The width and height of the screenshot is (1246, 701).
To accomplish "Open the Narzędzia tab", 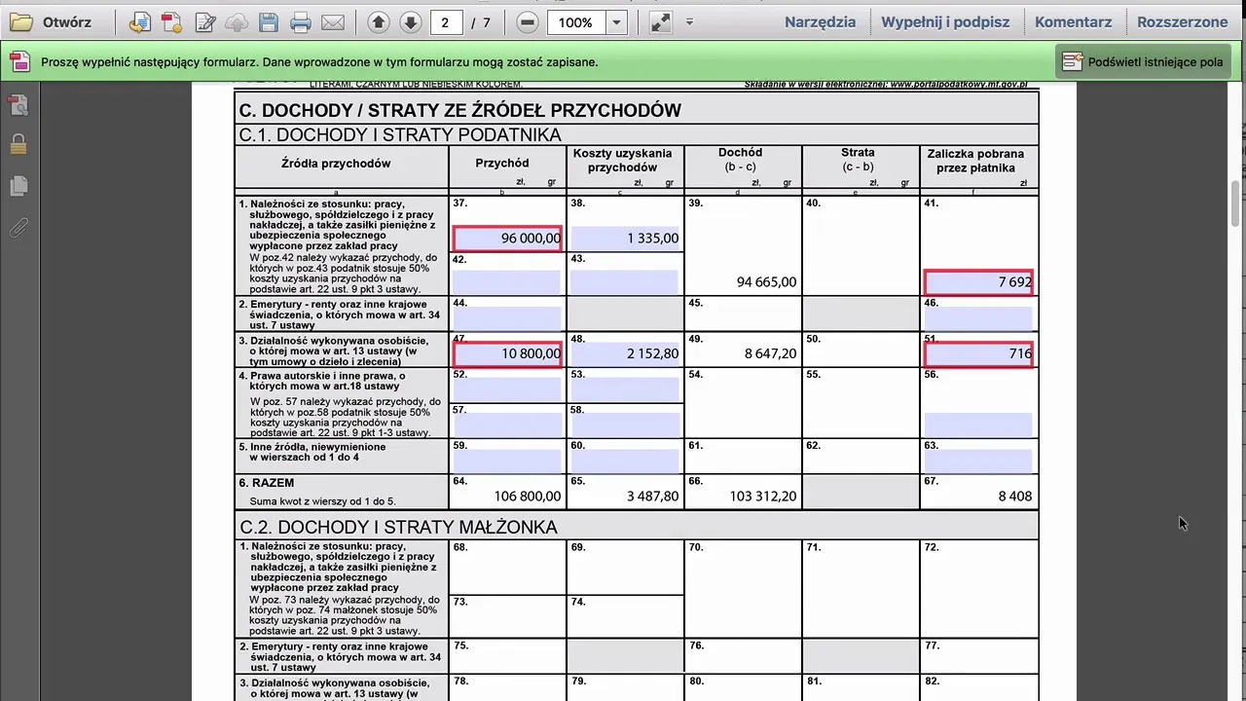I will click(x=820, y=22).
